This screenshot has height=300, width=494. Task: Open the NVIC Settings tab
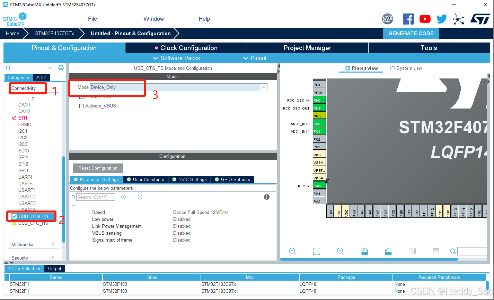189,179
